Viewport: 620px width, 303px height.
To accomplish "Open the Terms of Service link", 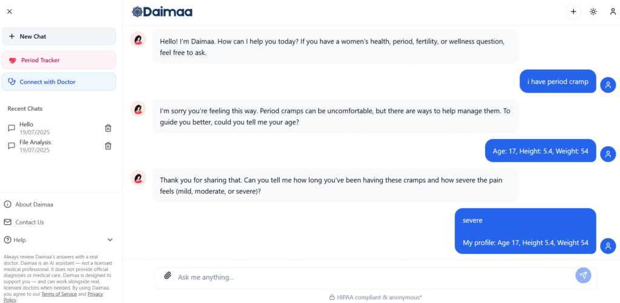I will tap(60, 294).
